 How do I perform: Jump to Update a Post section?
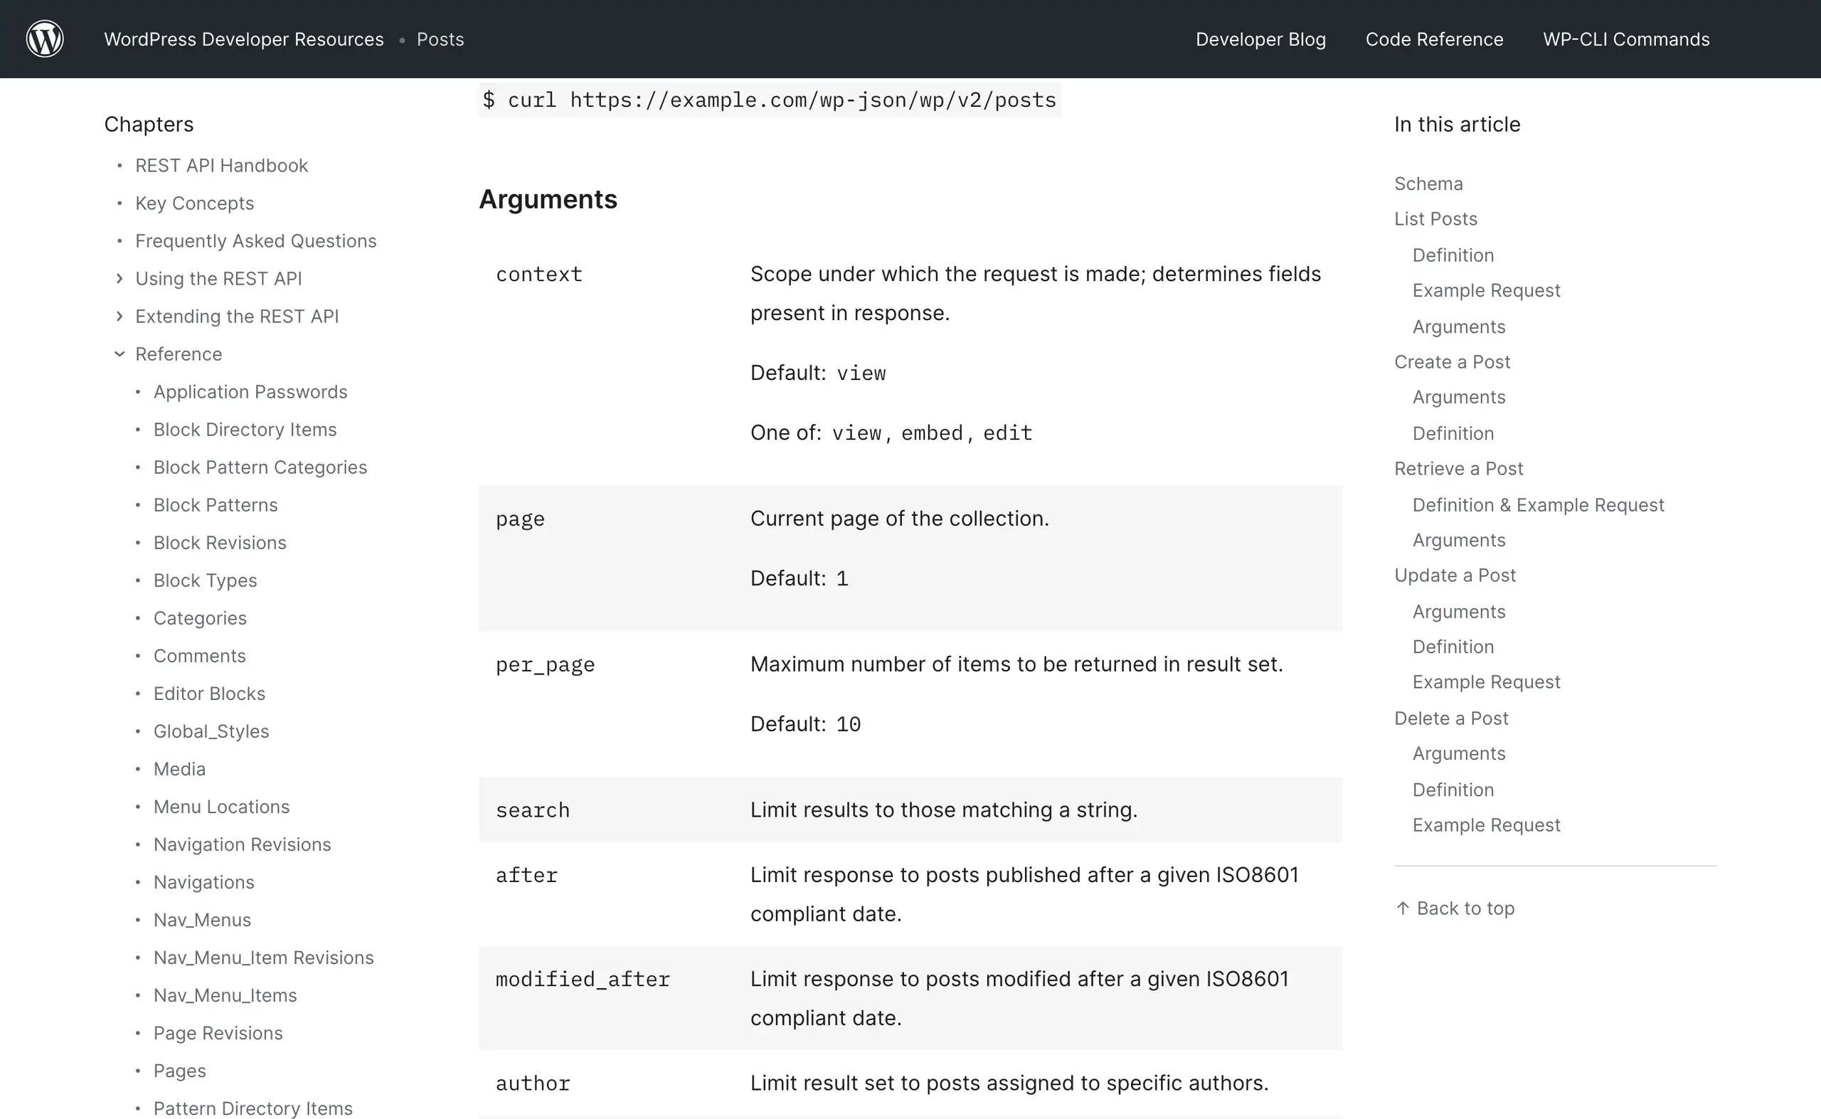pyautogui.click(x=1455, y=575)
